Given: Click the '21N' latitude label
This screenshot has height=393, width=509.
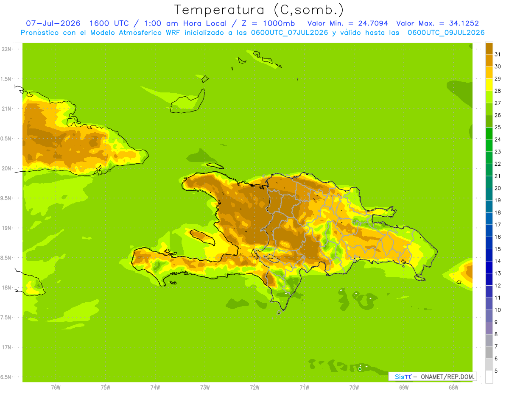Looking at the screenshot, I should click(6, 109).
